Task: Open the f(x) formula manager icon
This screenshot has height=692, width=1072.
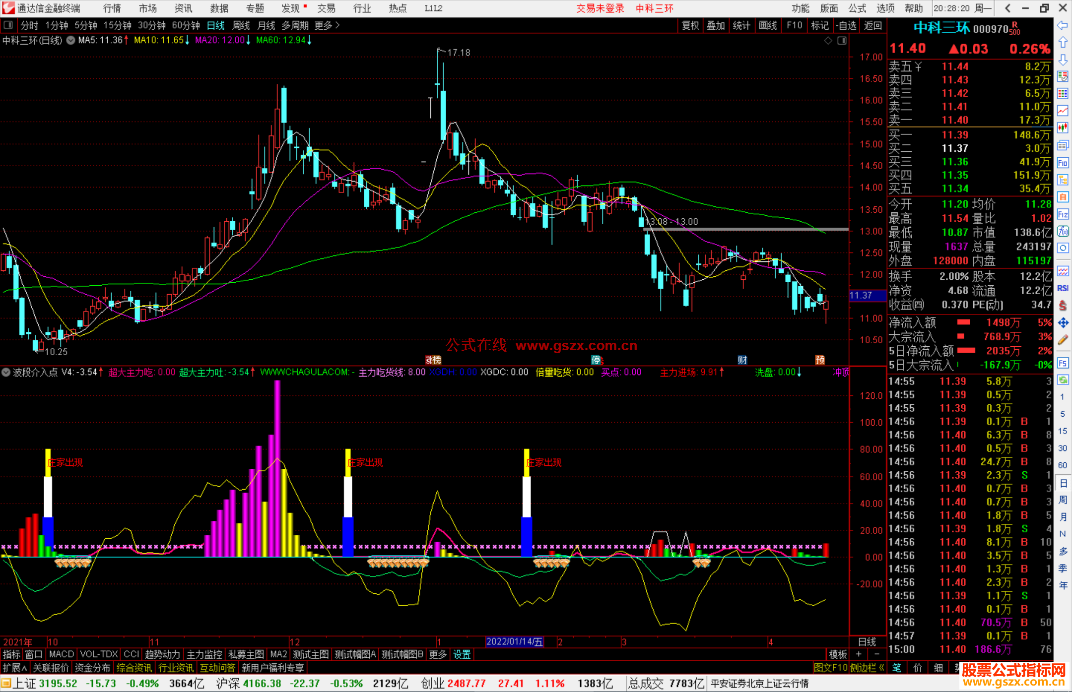Action: click(1063, 231)
